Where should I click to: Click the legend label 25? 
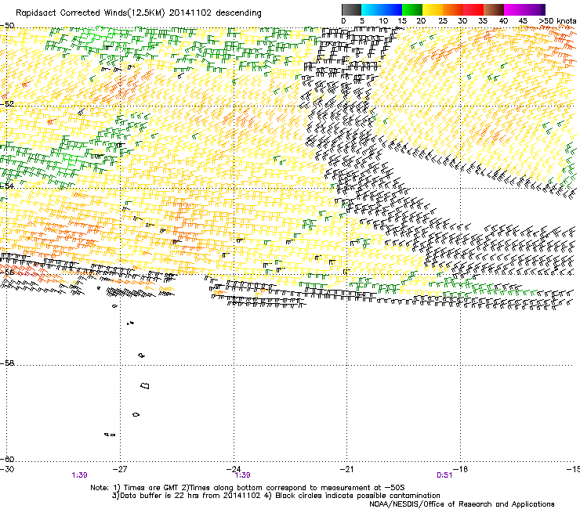pos(443,20)
